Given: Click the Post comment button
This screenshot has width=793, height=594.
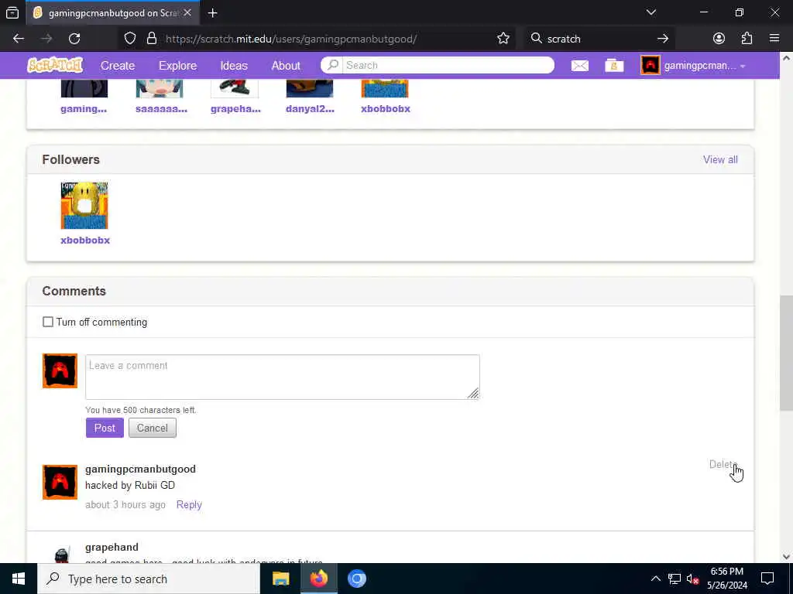Looking at the screenshot, I should (105, 428).
